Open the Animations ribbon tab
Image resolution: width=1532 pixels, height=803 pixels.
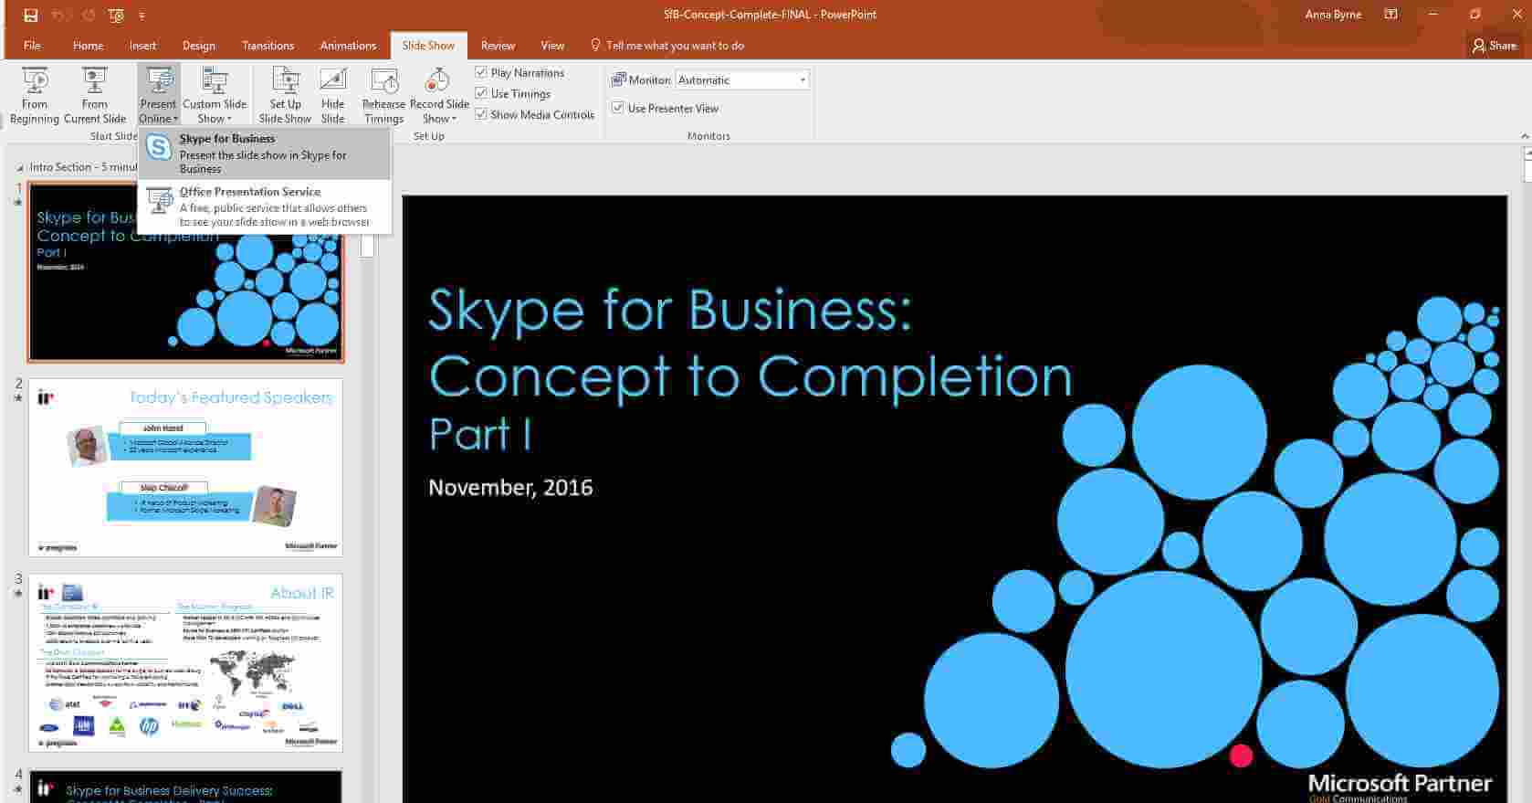[348, 46]
